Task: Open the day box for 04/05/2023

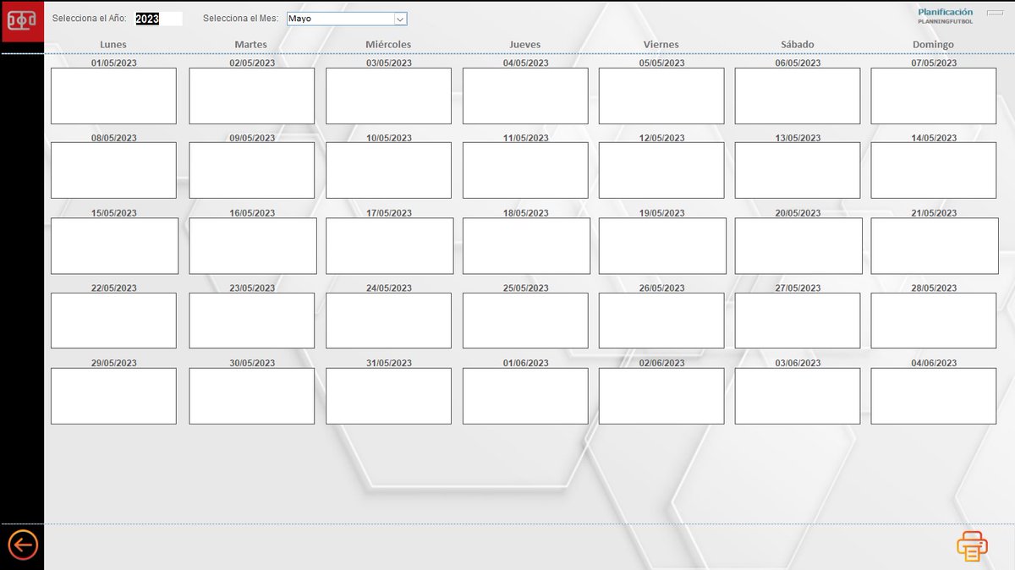Action: pyautogui.click(x=525, y=96)
